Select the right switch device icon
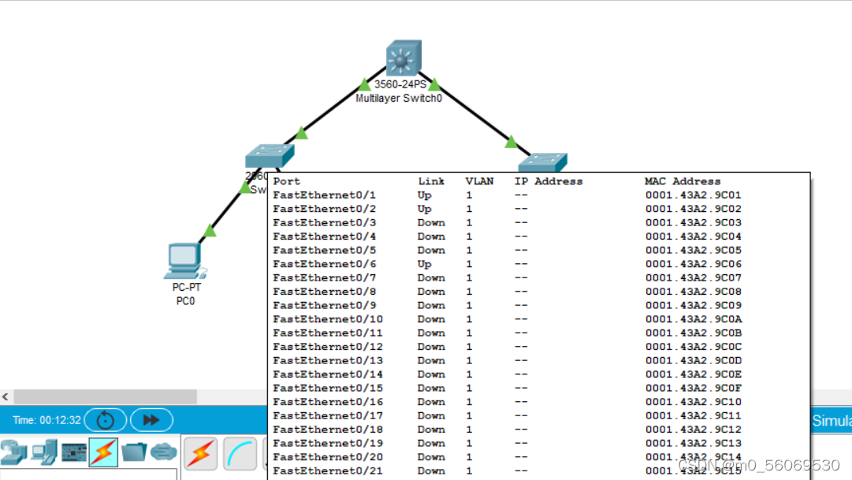The width and height of the screenshot is (852, 480). 542,162
